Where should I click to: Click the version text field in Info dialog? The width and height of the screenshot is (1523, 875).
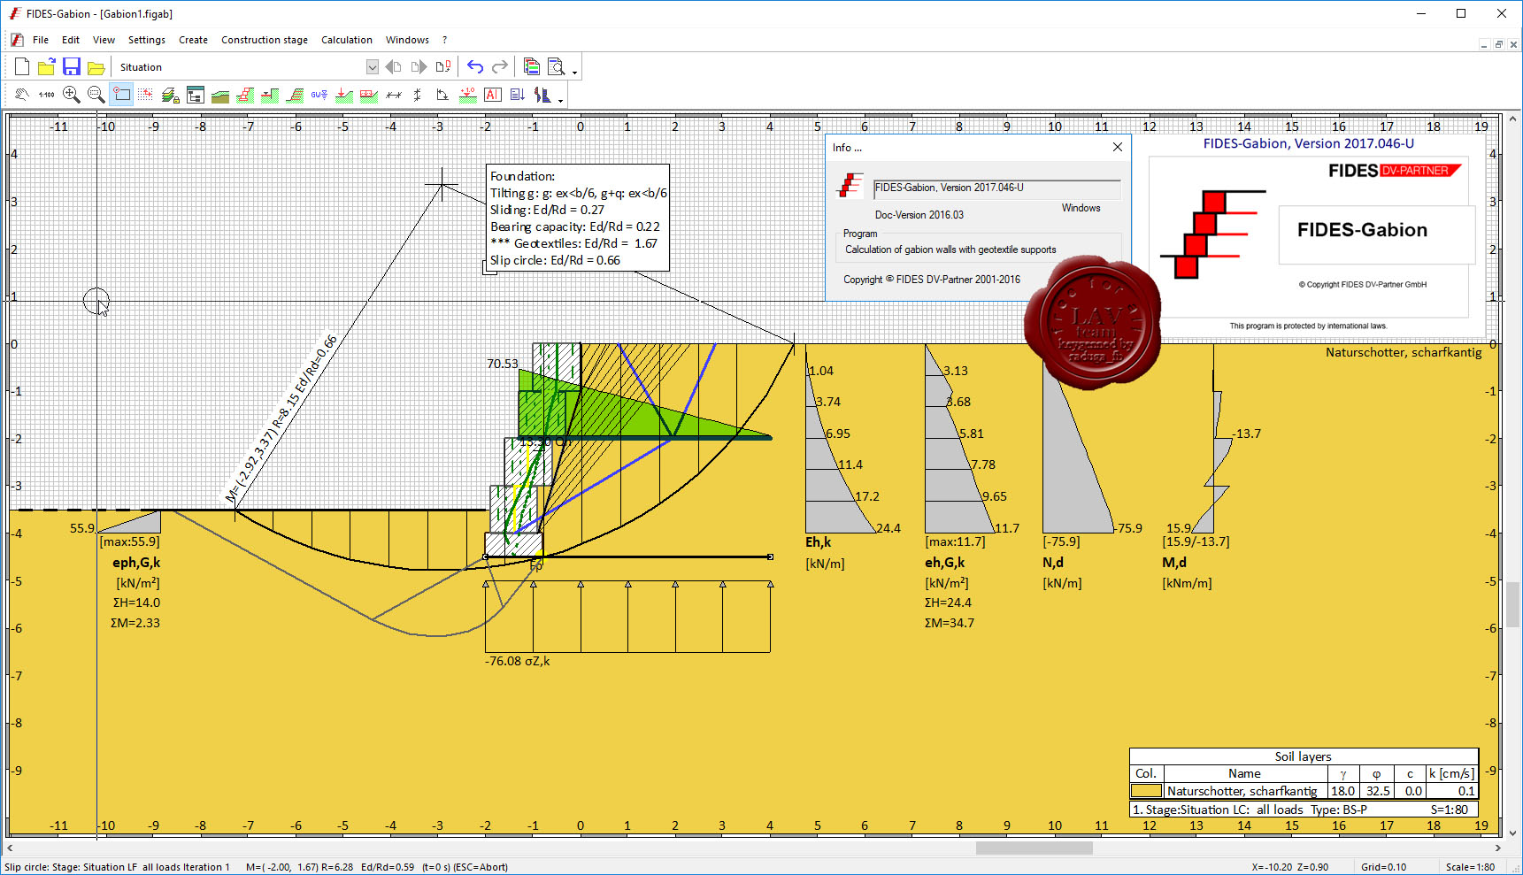pos(997,188)
